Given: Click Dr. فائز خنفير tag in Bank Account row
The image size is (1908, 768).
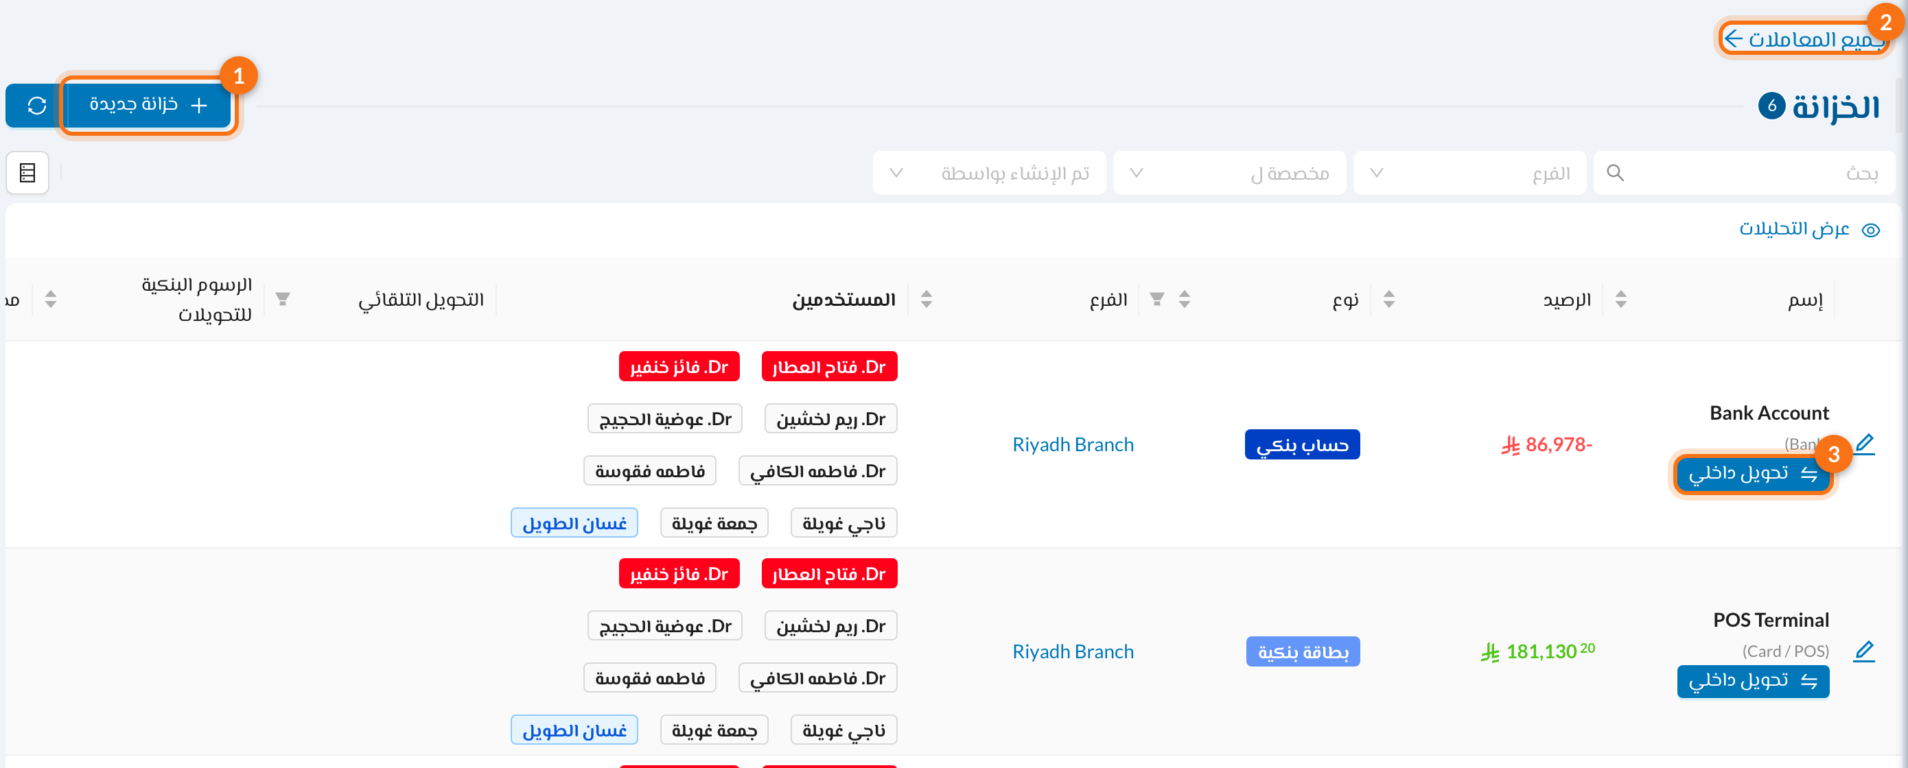Looking at the screenshot, I should [x=679, y=366].
